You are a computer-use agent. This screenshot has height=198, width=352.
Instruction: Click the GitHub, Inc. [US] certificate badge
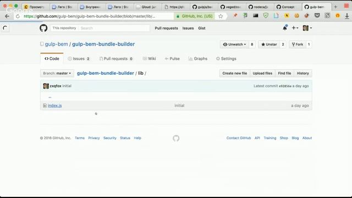click(194, 16)
